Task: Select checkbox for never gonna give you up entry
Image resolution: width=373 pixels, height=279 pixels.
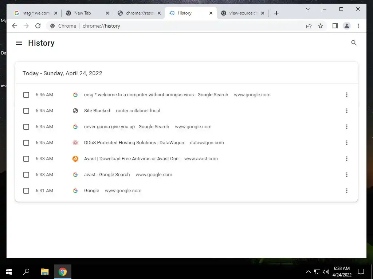Action: click(x=26, y=127)
